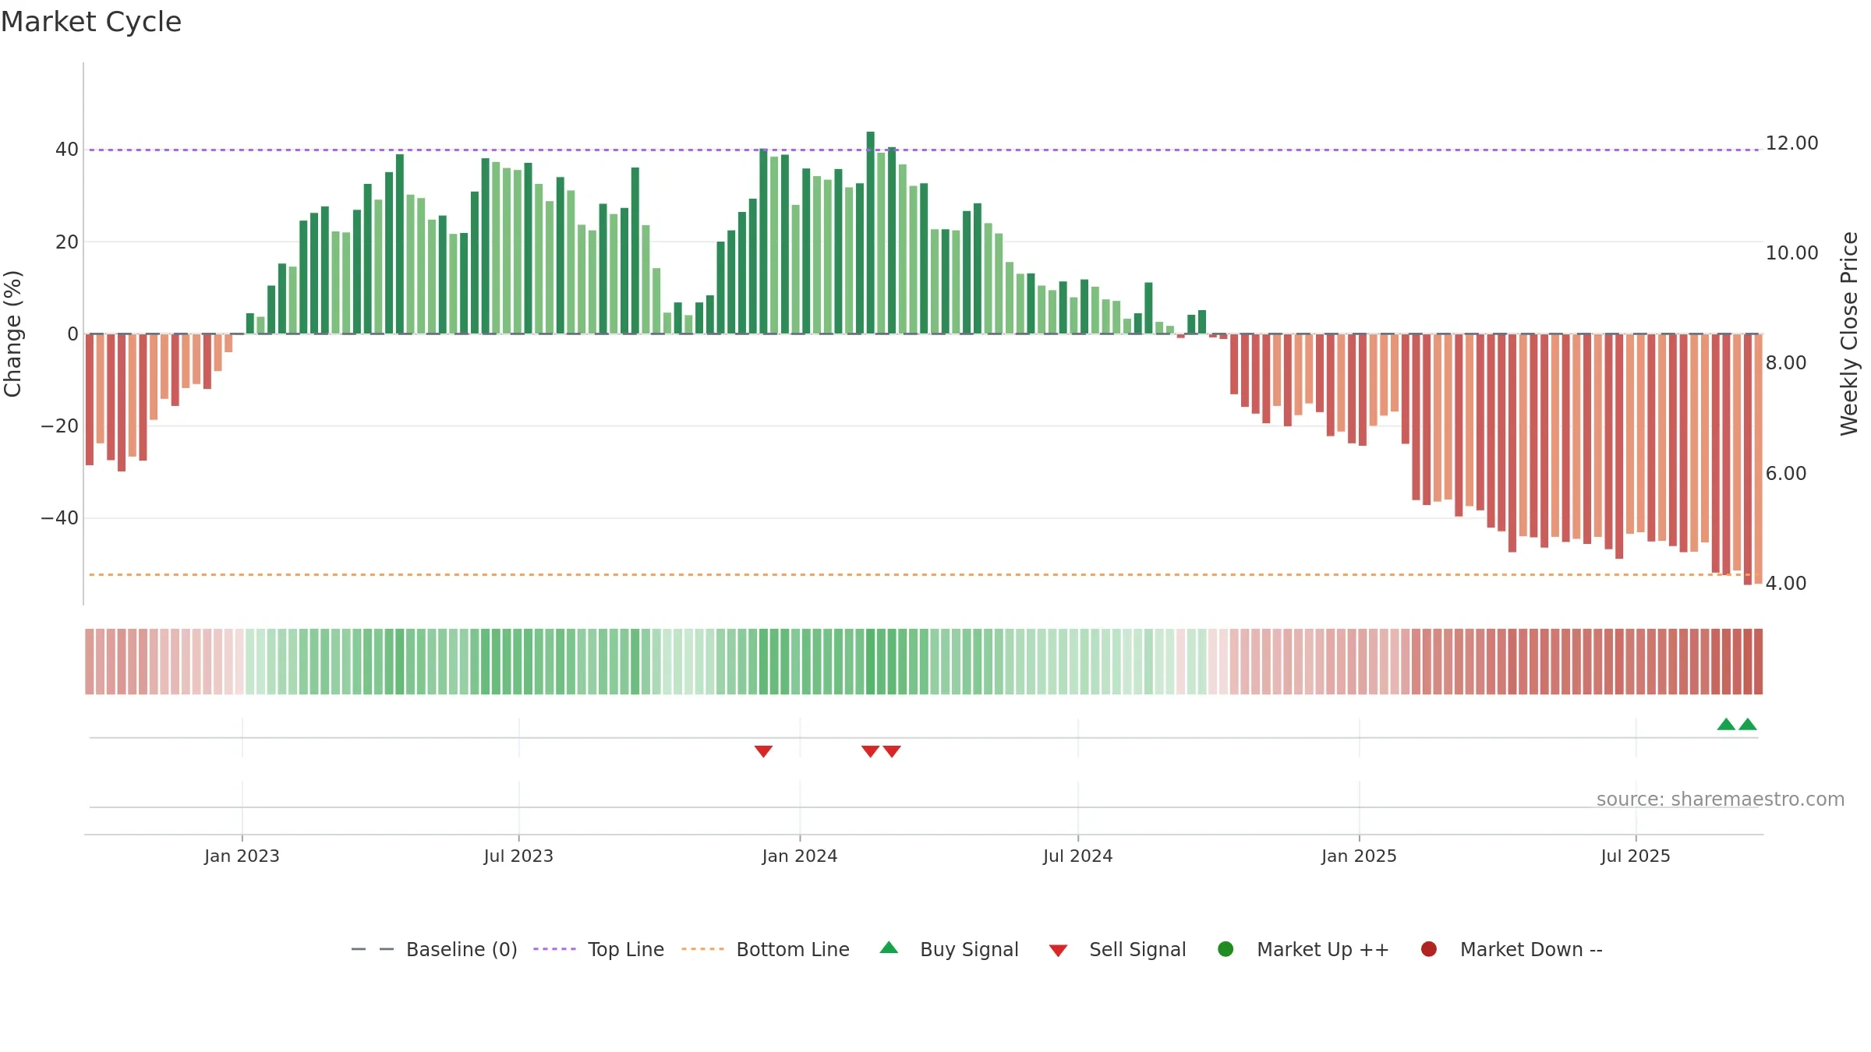Click the Jan 2023 axis label
This screenshot has height=1052, width=1871.
[x=242, y=856]
